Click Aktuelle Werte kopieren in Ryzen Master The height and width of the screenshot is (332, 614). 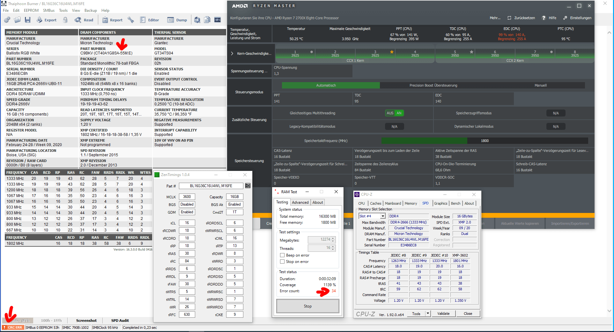[520, 223]
